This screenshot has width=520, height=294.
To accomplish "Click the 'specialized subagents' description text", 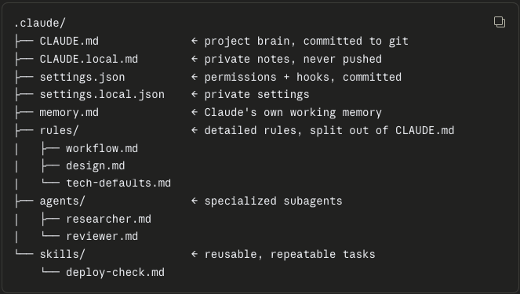I will [x=273, y=201].
